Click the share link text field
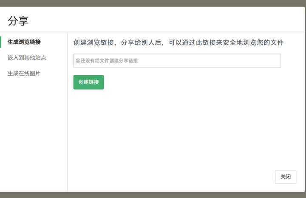 click(177, 61)
